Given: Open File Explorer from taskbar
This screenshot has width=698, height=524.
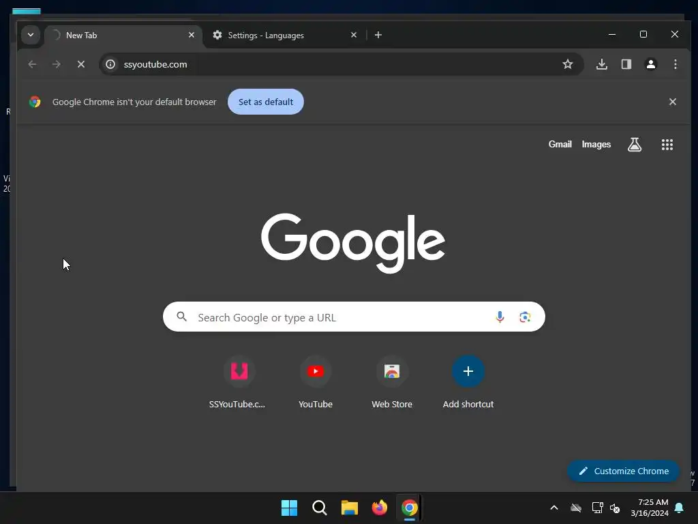Looking at the screenshot, I should click(350, 508).
